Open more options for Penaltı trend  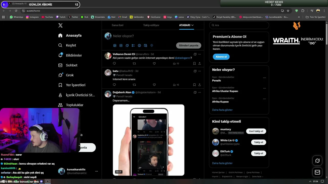tap(264, 78)
